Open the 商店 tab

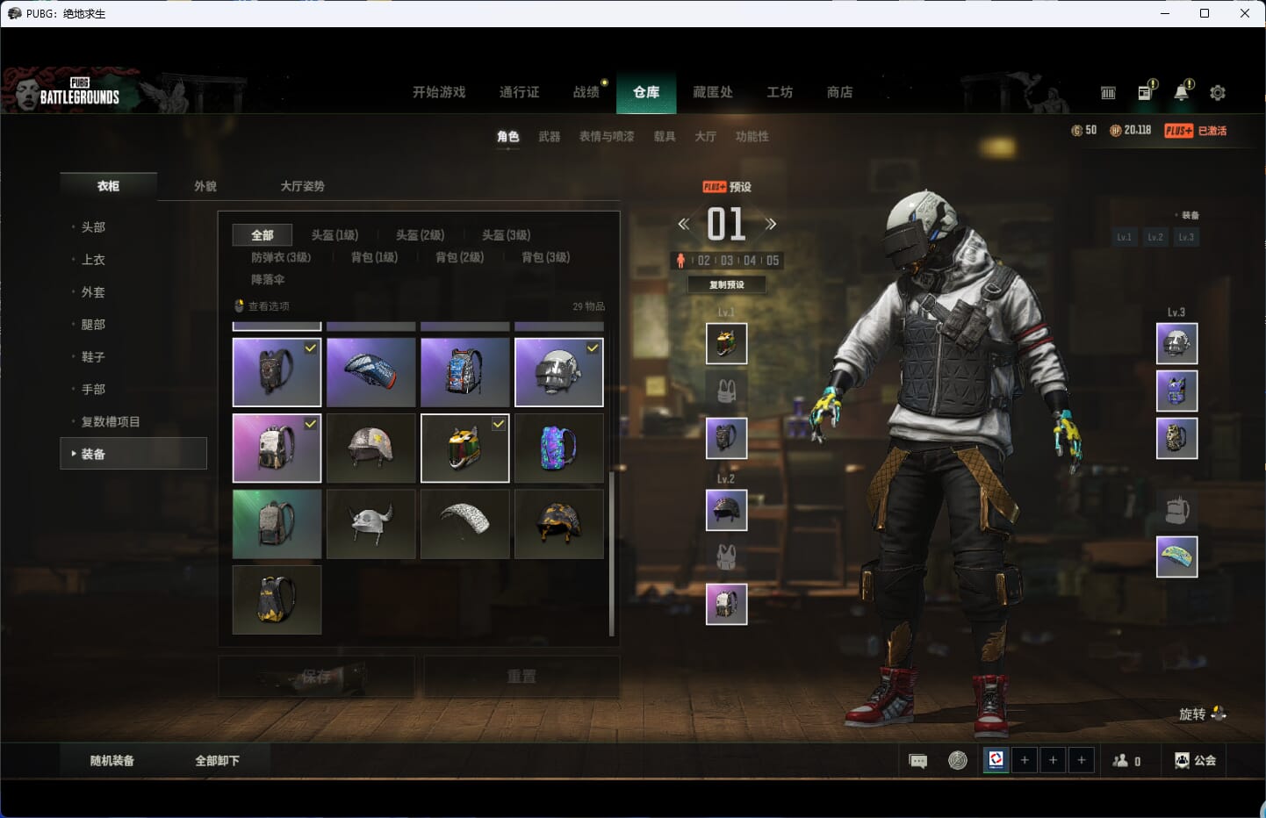839,92
